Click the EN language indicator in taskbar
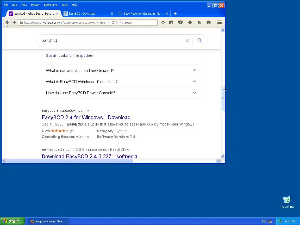This screenshot has height=225, width=300. coord(264,221)
